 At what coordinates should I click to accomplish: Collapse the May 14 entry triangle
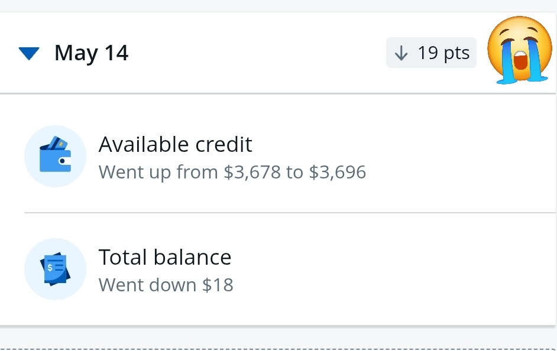[x=28, y=54]
